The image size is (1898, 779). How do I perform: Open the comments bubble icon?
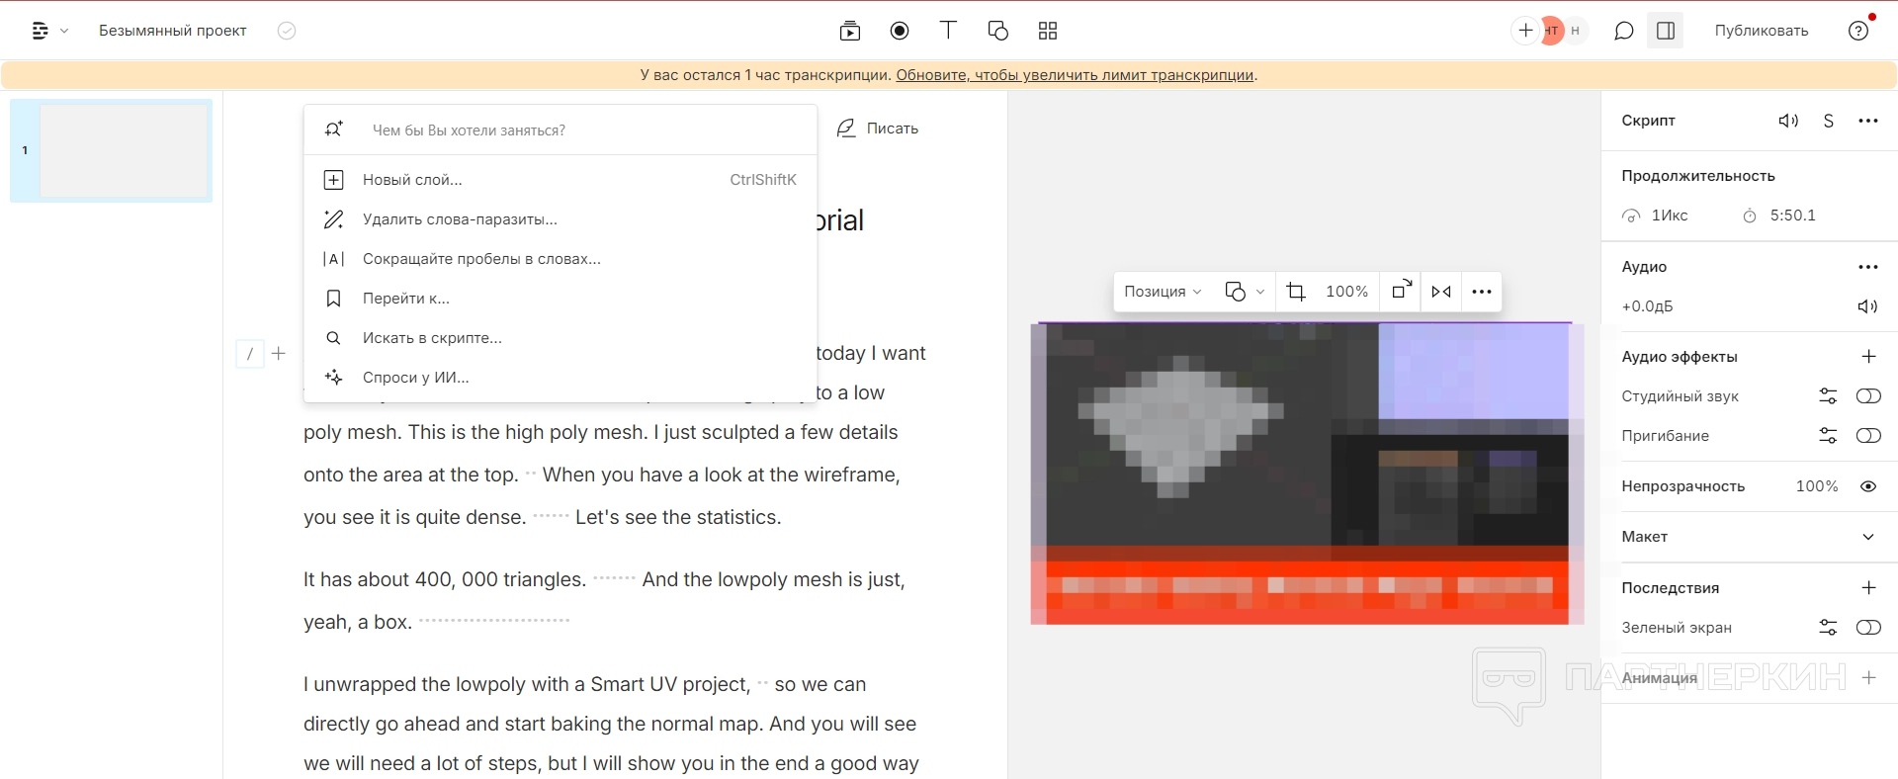click(x=1623, y=31)
